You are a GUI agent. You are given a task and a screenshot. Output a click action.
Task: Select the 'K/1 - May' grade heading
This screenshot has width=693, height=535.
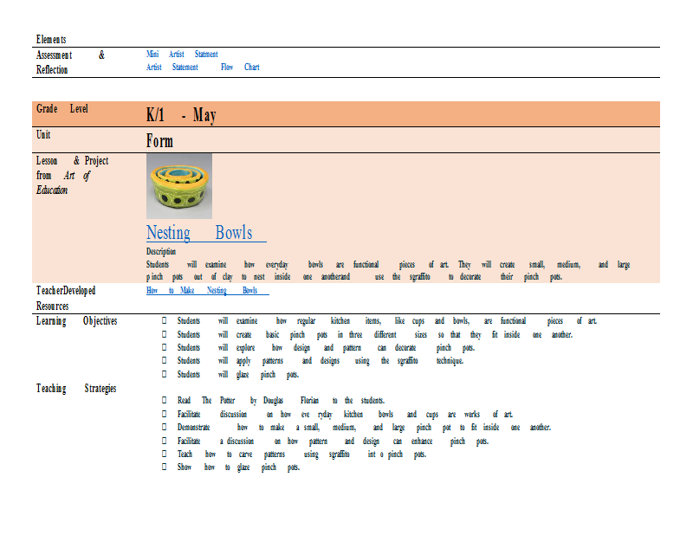click(181, 115)
